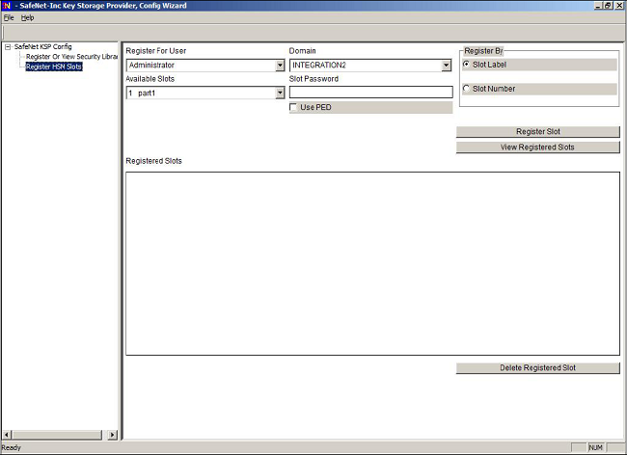
Task: Select Register Or View Security Library item
Action: [x=70, y=57]
